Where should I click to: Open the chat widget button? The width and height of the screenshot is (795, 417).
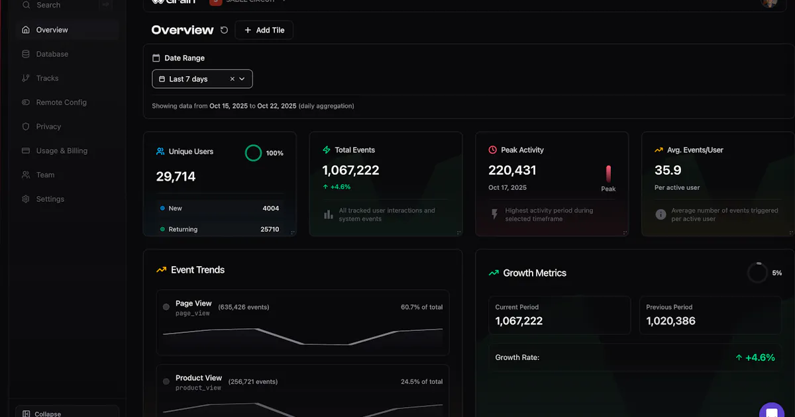pyautogui.click(x=772, y=410)
